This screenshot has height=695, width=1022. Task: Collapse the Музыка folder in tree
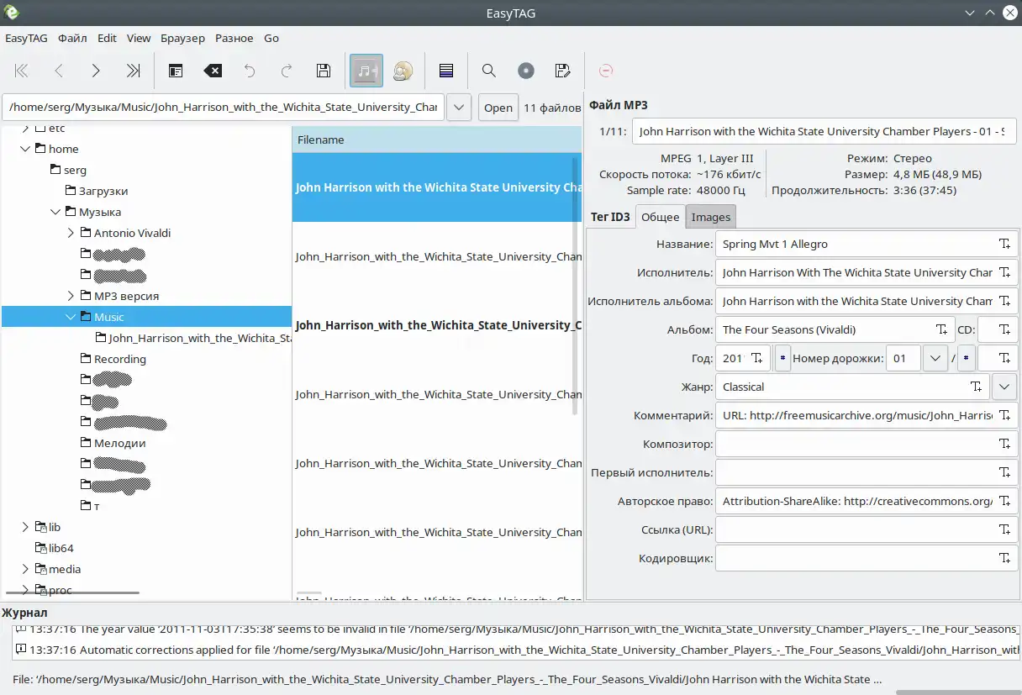point(55,212)
